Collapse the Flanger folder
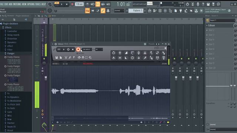Screen dimensions: 237x133 point(11,53)
